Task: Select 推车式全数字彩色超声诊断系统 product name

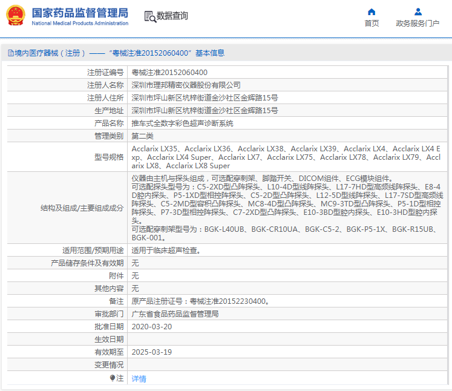Action: click(183, 123)
